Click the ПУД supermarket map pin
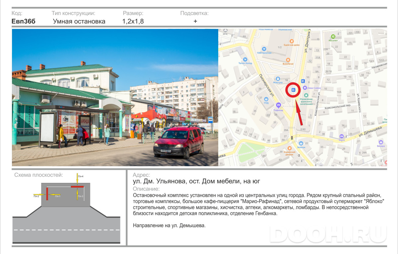 coord(266,99)
